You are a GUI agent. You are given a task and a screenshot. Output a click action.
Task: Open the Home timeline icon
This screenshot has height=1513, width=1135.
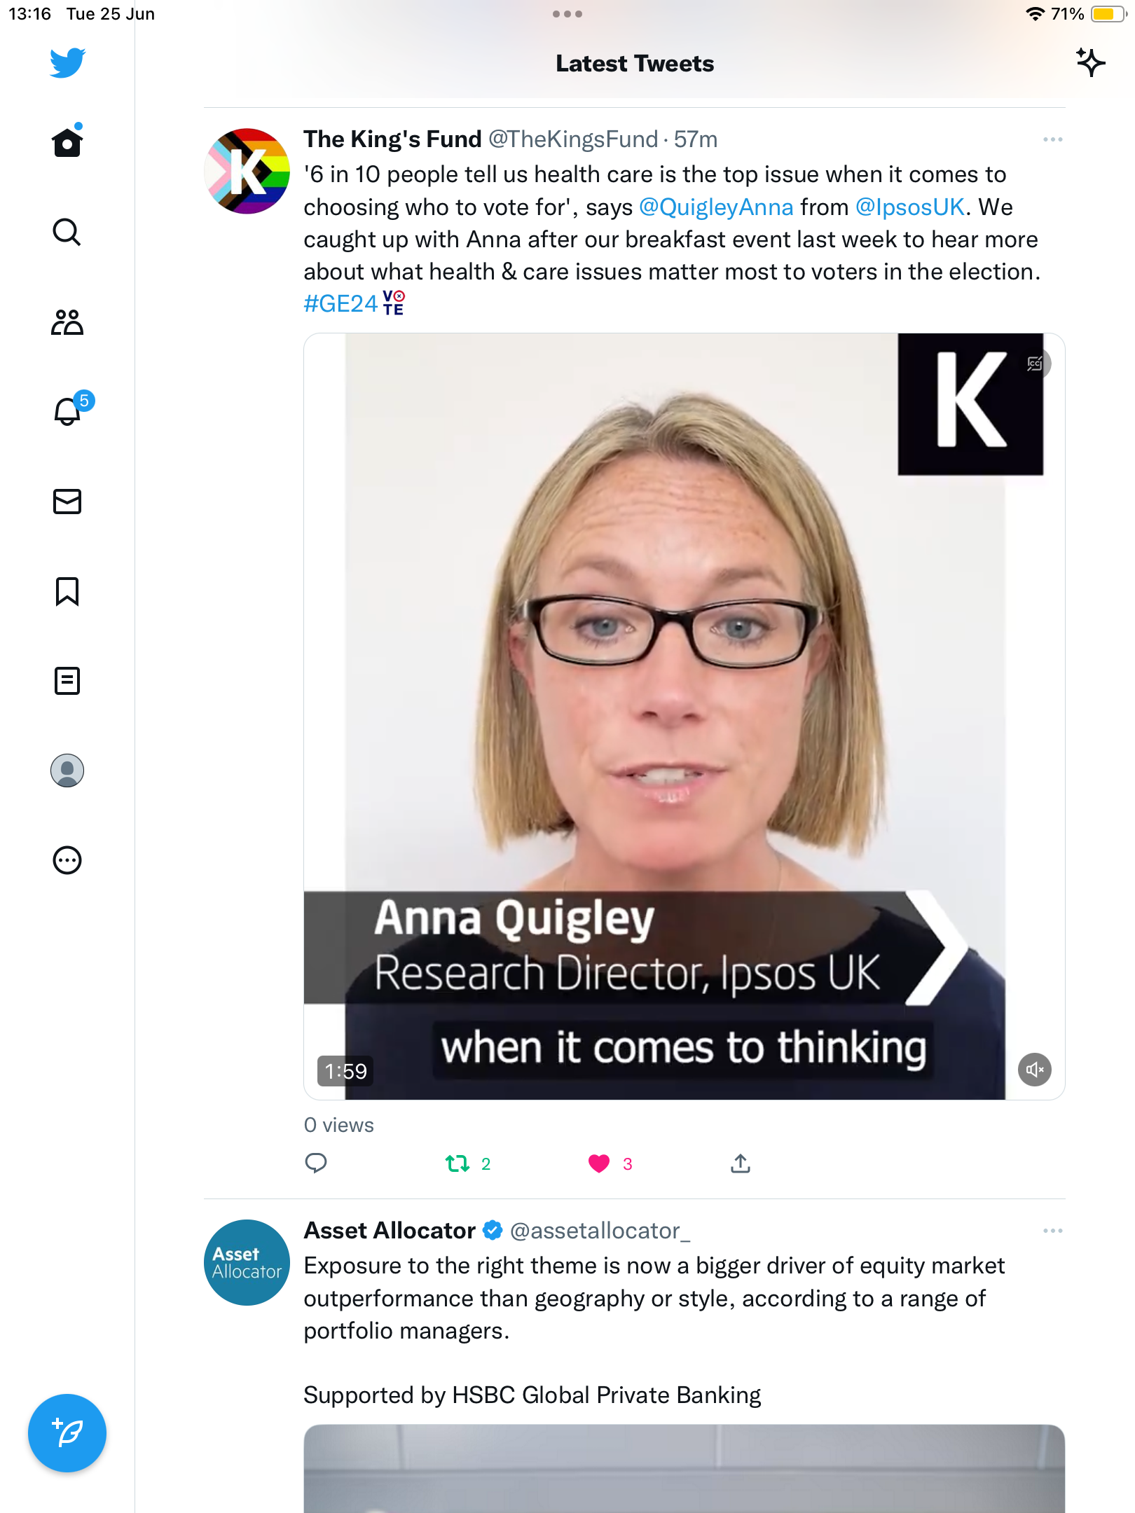[67, 142]
